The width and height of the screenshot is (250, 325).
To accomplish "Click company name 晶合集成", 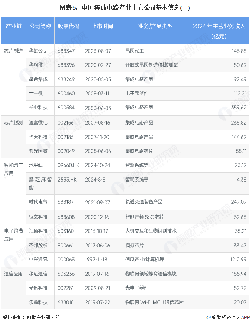I will click(x=38, y=79).
